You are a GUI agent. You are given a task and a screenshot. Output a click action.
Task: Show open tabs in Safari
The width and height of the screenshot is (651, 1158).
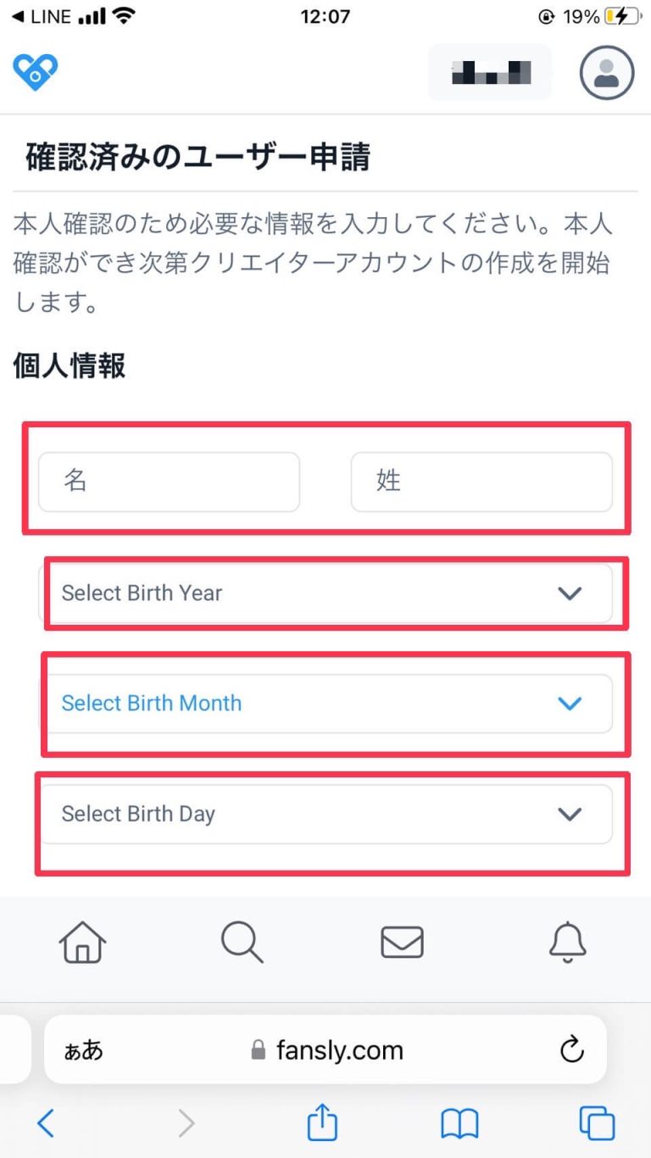[597, 1124]
